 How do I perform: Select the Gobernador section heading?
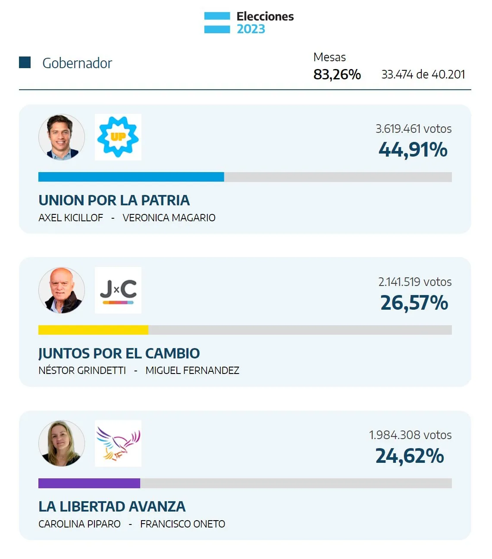77,63
